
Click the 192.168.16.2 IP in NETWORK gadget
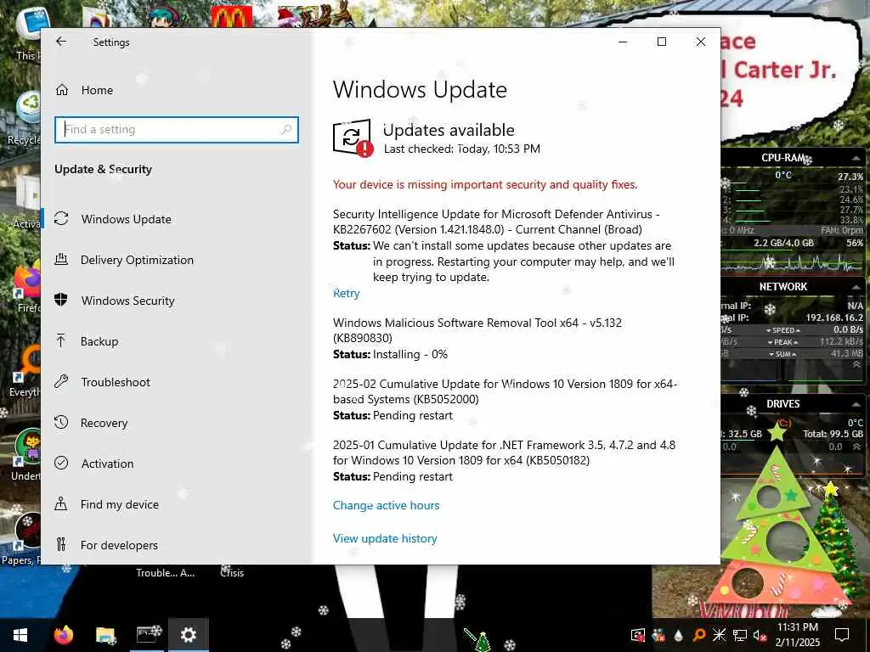pyautogui.click(x=834, y=318)
